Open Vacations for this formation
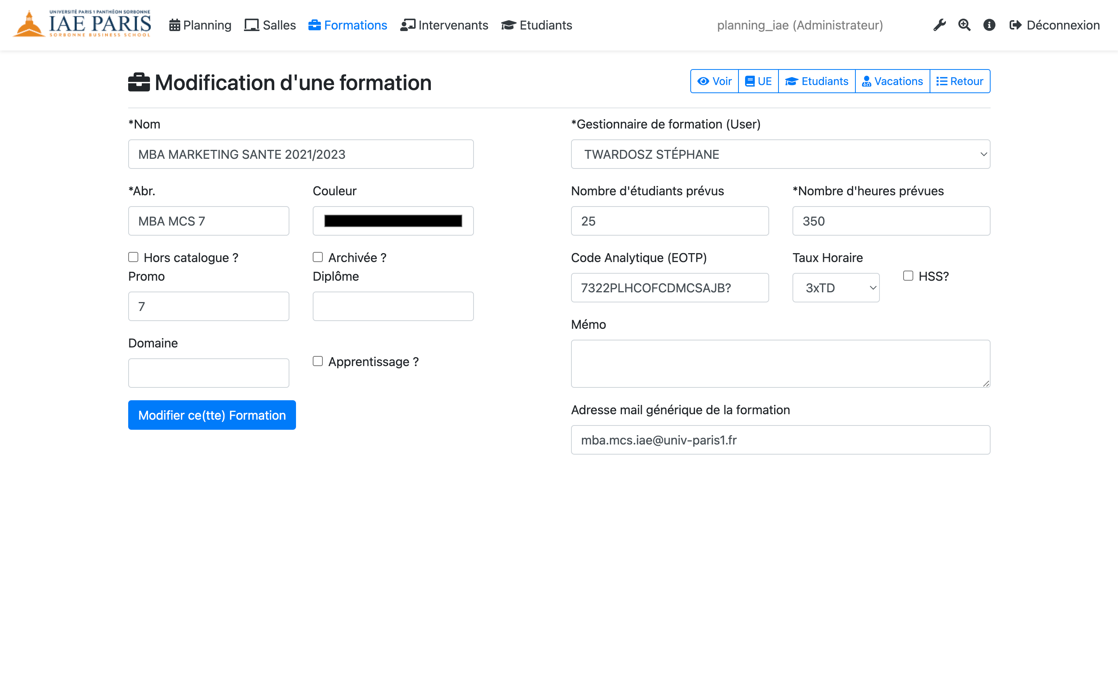This screenshot has height=698, width=1118. point(892,81)
